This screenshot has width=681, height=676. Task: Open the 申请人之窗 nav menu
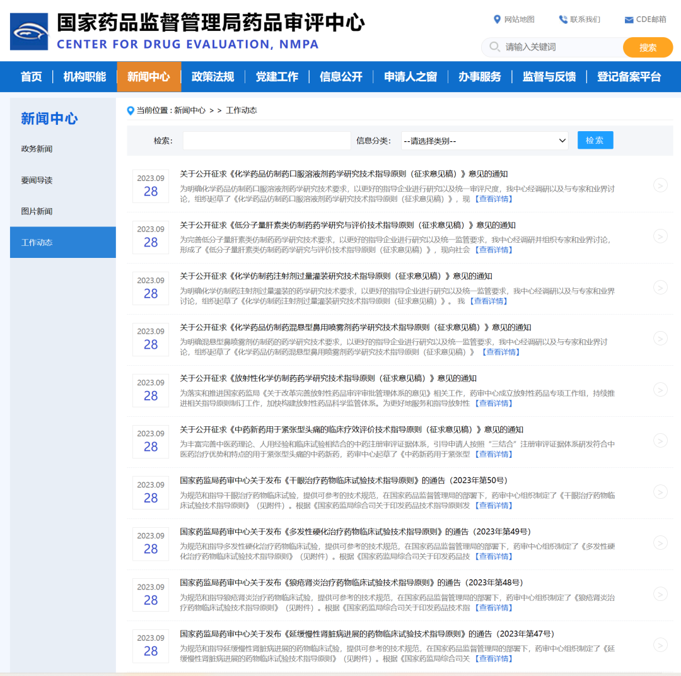(410, 77)
